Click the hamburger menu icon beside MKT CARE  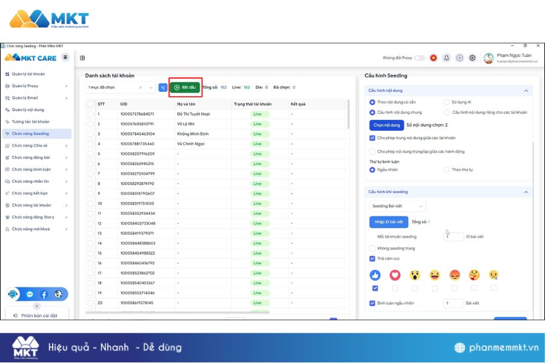pos(65,57)
